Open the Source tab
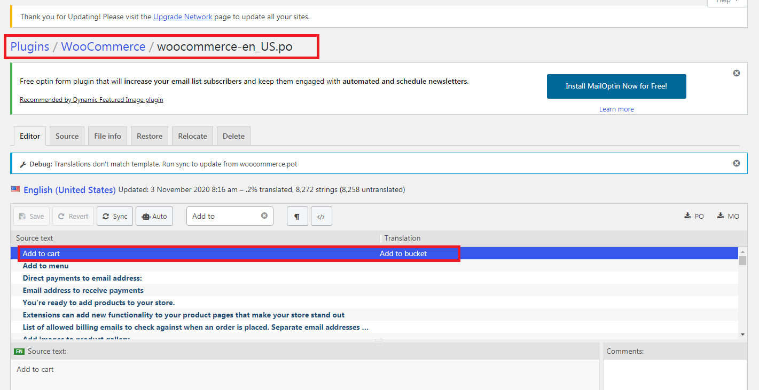Image resolution: width=759 pixels, height=390 pixels. (x=67, y=136)
